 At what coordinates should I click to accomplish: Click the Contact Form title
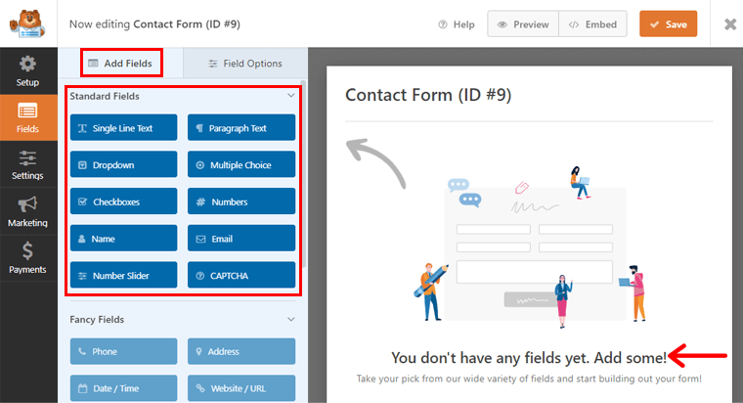point(428,96)
